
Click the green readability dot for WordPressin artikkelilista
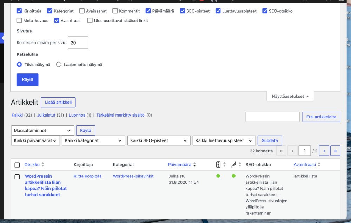point(233,176)
